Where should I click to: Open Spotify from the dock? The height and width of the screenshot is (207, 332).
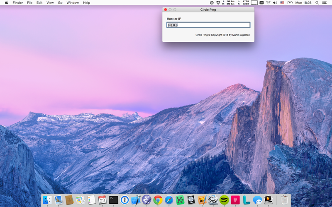pyautogui.click(x=224, y=200)
